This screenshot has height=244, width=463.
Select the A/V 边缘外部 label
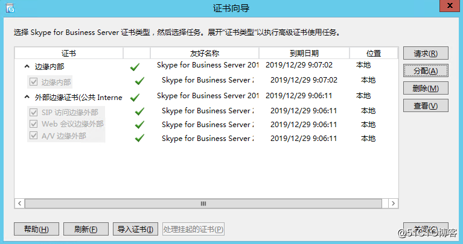point(64,136)
